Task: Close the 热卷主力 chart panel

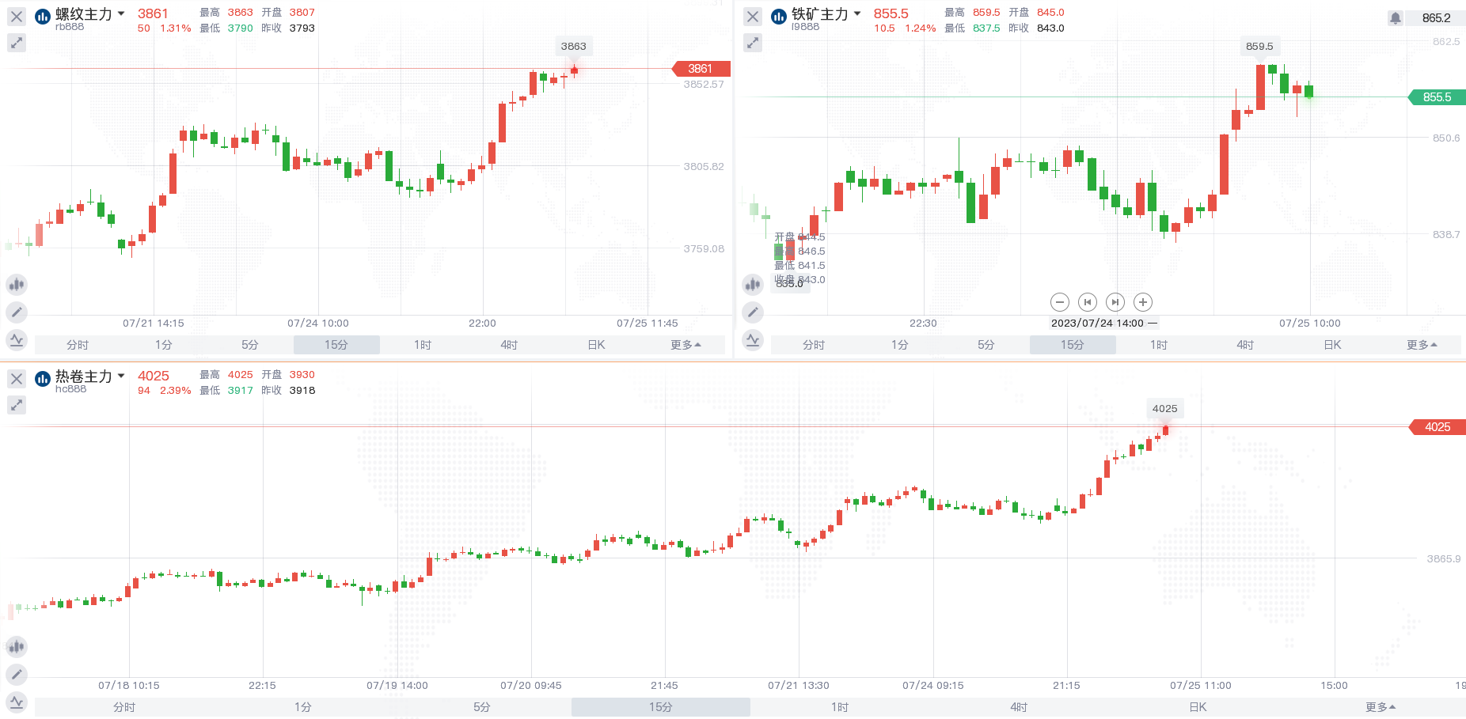Action: 17,379
